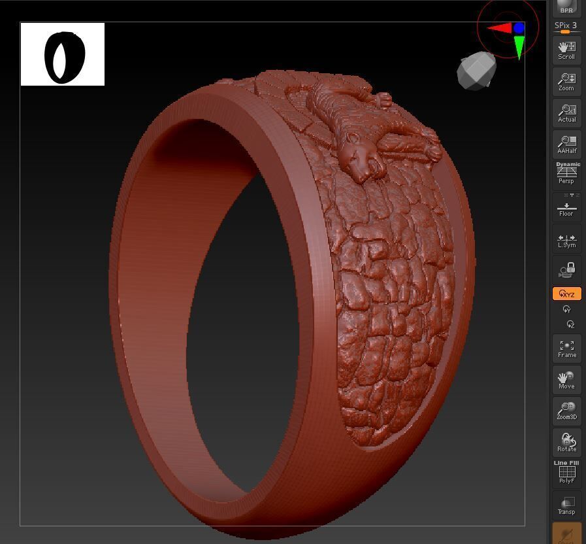Enable XYZ rotation mode
586x544 pixels.
[x=566, y=294]
